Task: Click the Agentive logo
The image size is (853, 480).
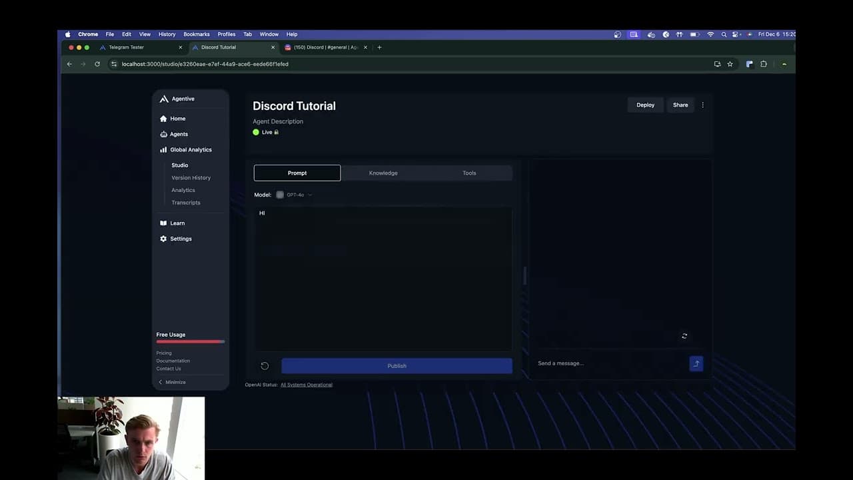Action: 177,99
